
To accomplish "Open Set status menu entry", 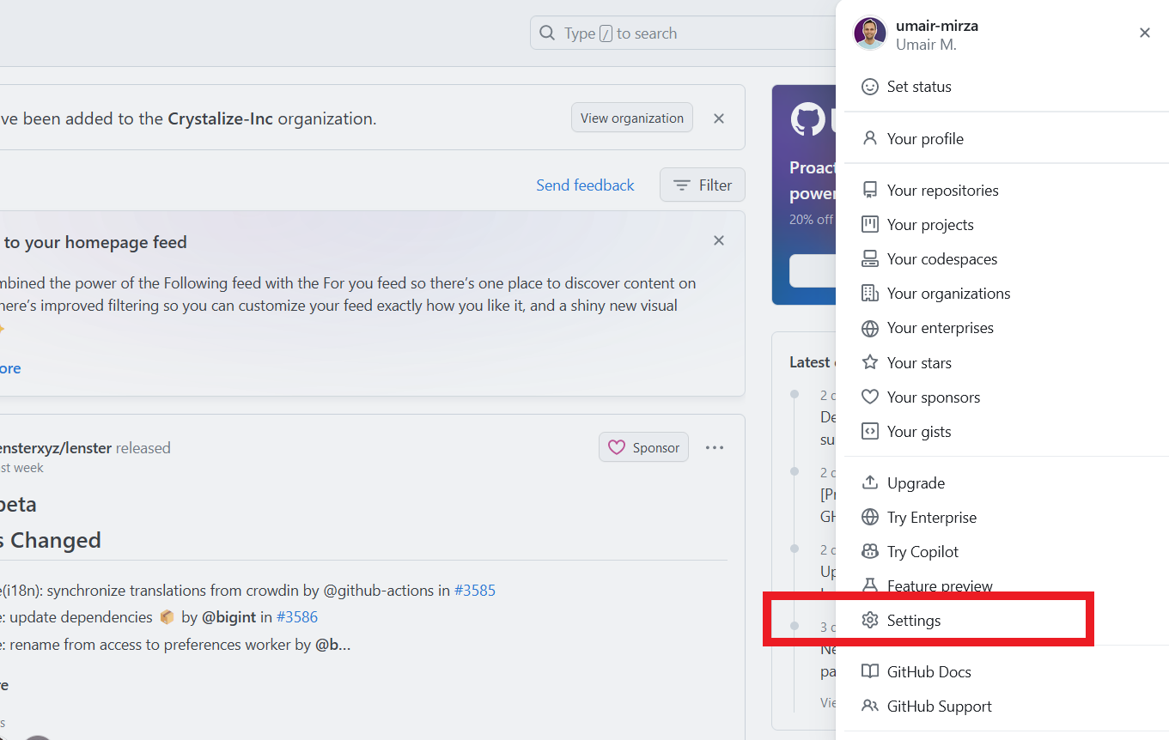I will click(1007, 87).
